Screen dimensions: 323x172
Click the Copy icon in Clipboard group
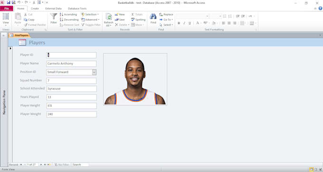click(25, 19)
